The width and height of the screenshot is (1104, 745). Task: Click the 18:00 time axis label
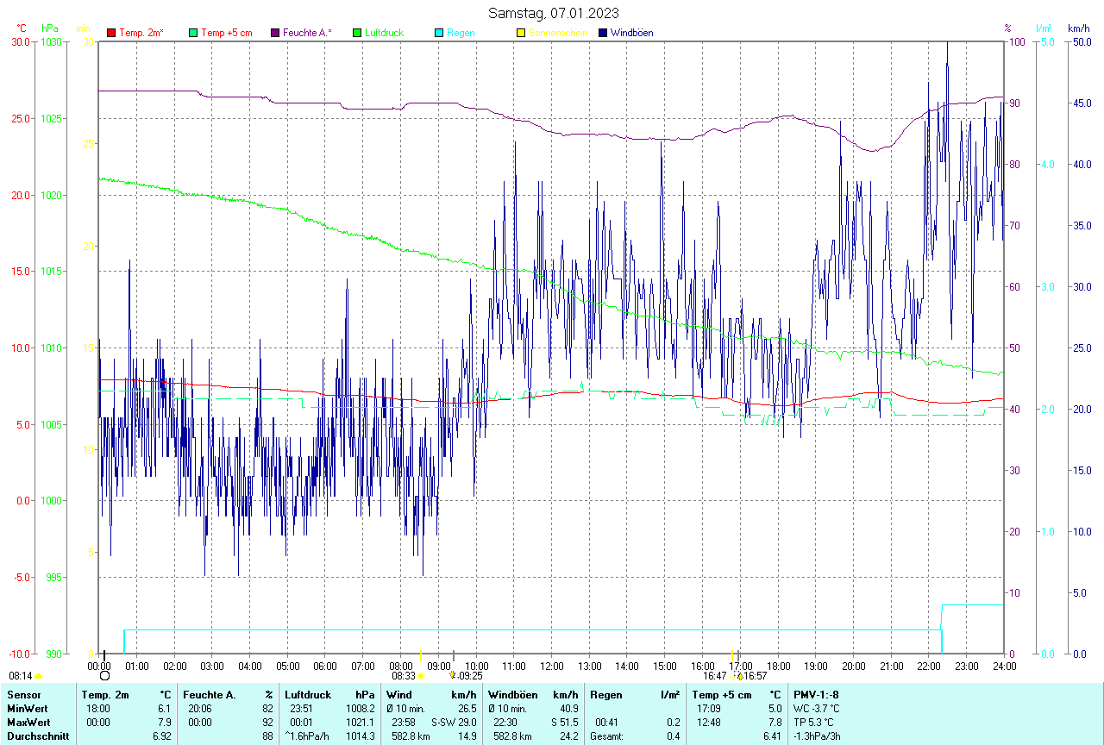pos(778,666)
